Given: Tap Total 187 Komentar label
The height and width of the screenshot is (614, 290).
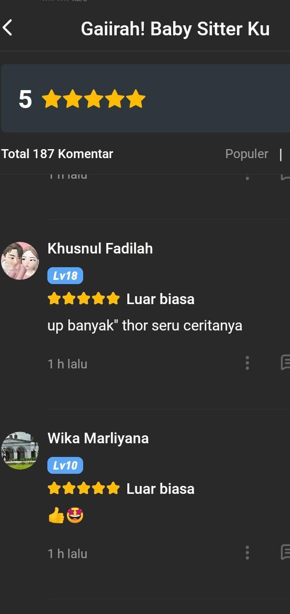Looking at the screenshot, I should coord(57,154).
